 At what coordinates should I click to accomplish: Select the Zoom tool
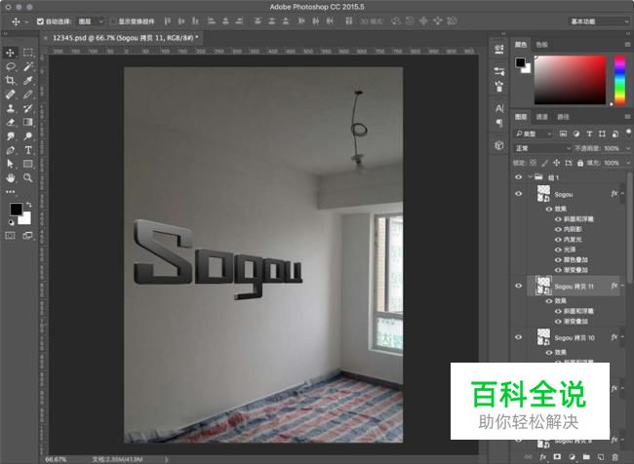click(x=28, y=177)
